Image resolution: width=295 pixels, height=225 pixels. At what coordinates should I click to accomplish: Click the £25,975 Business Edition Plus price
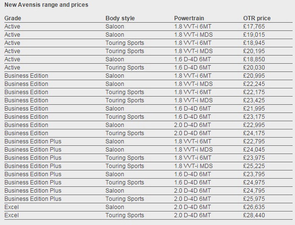click(254, 199)
